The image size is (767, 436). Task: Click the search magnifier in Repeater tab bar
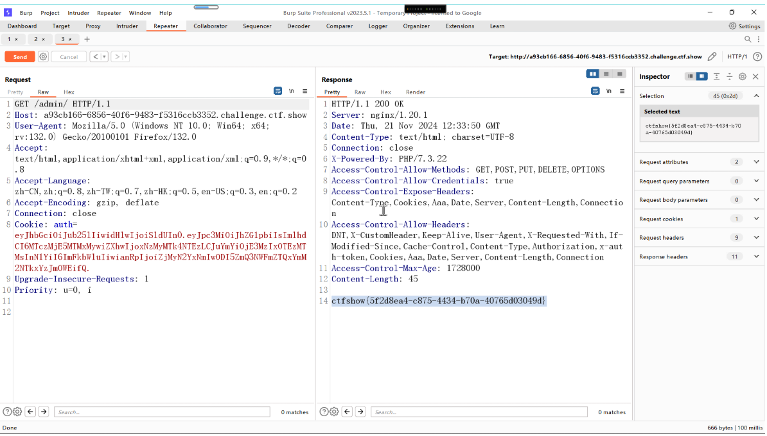point(748,39)
